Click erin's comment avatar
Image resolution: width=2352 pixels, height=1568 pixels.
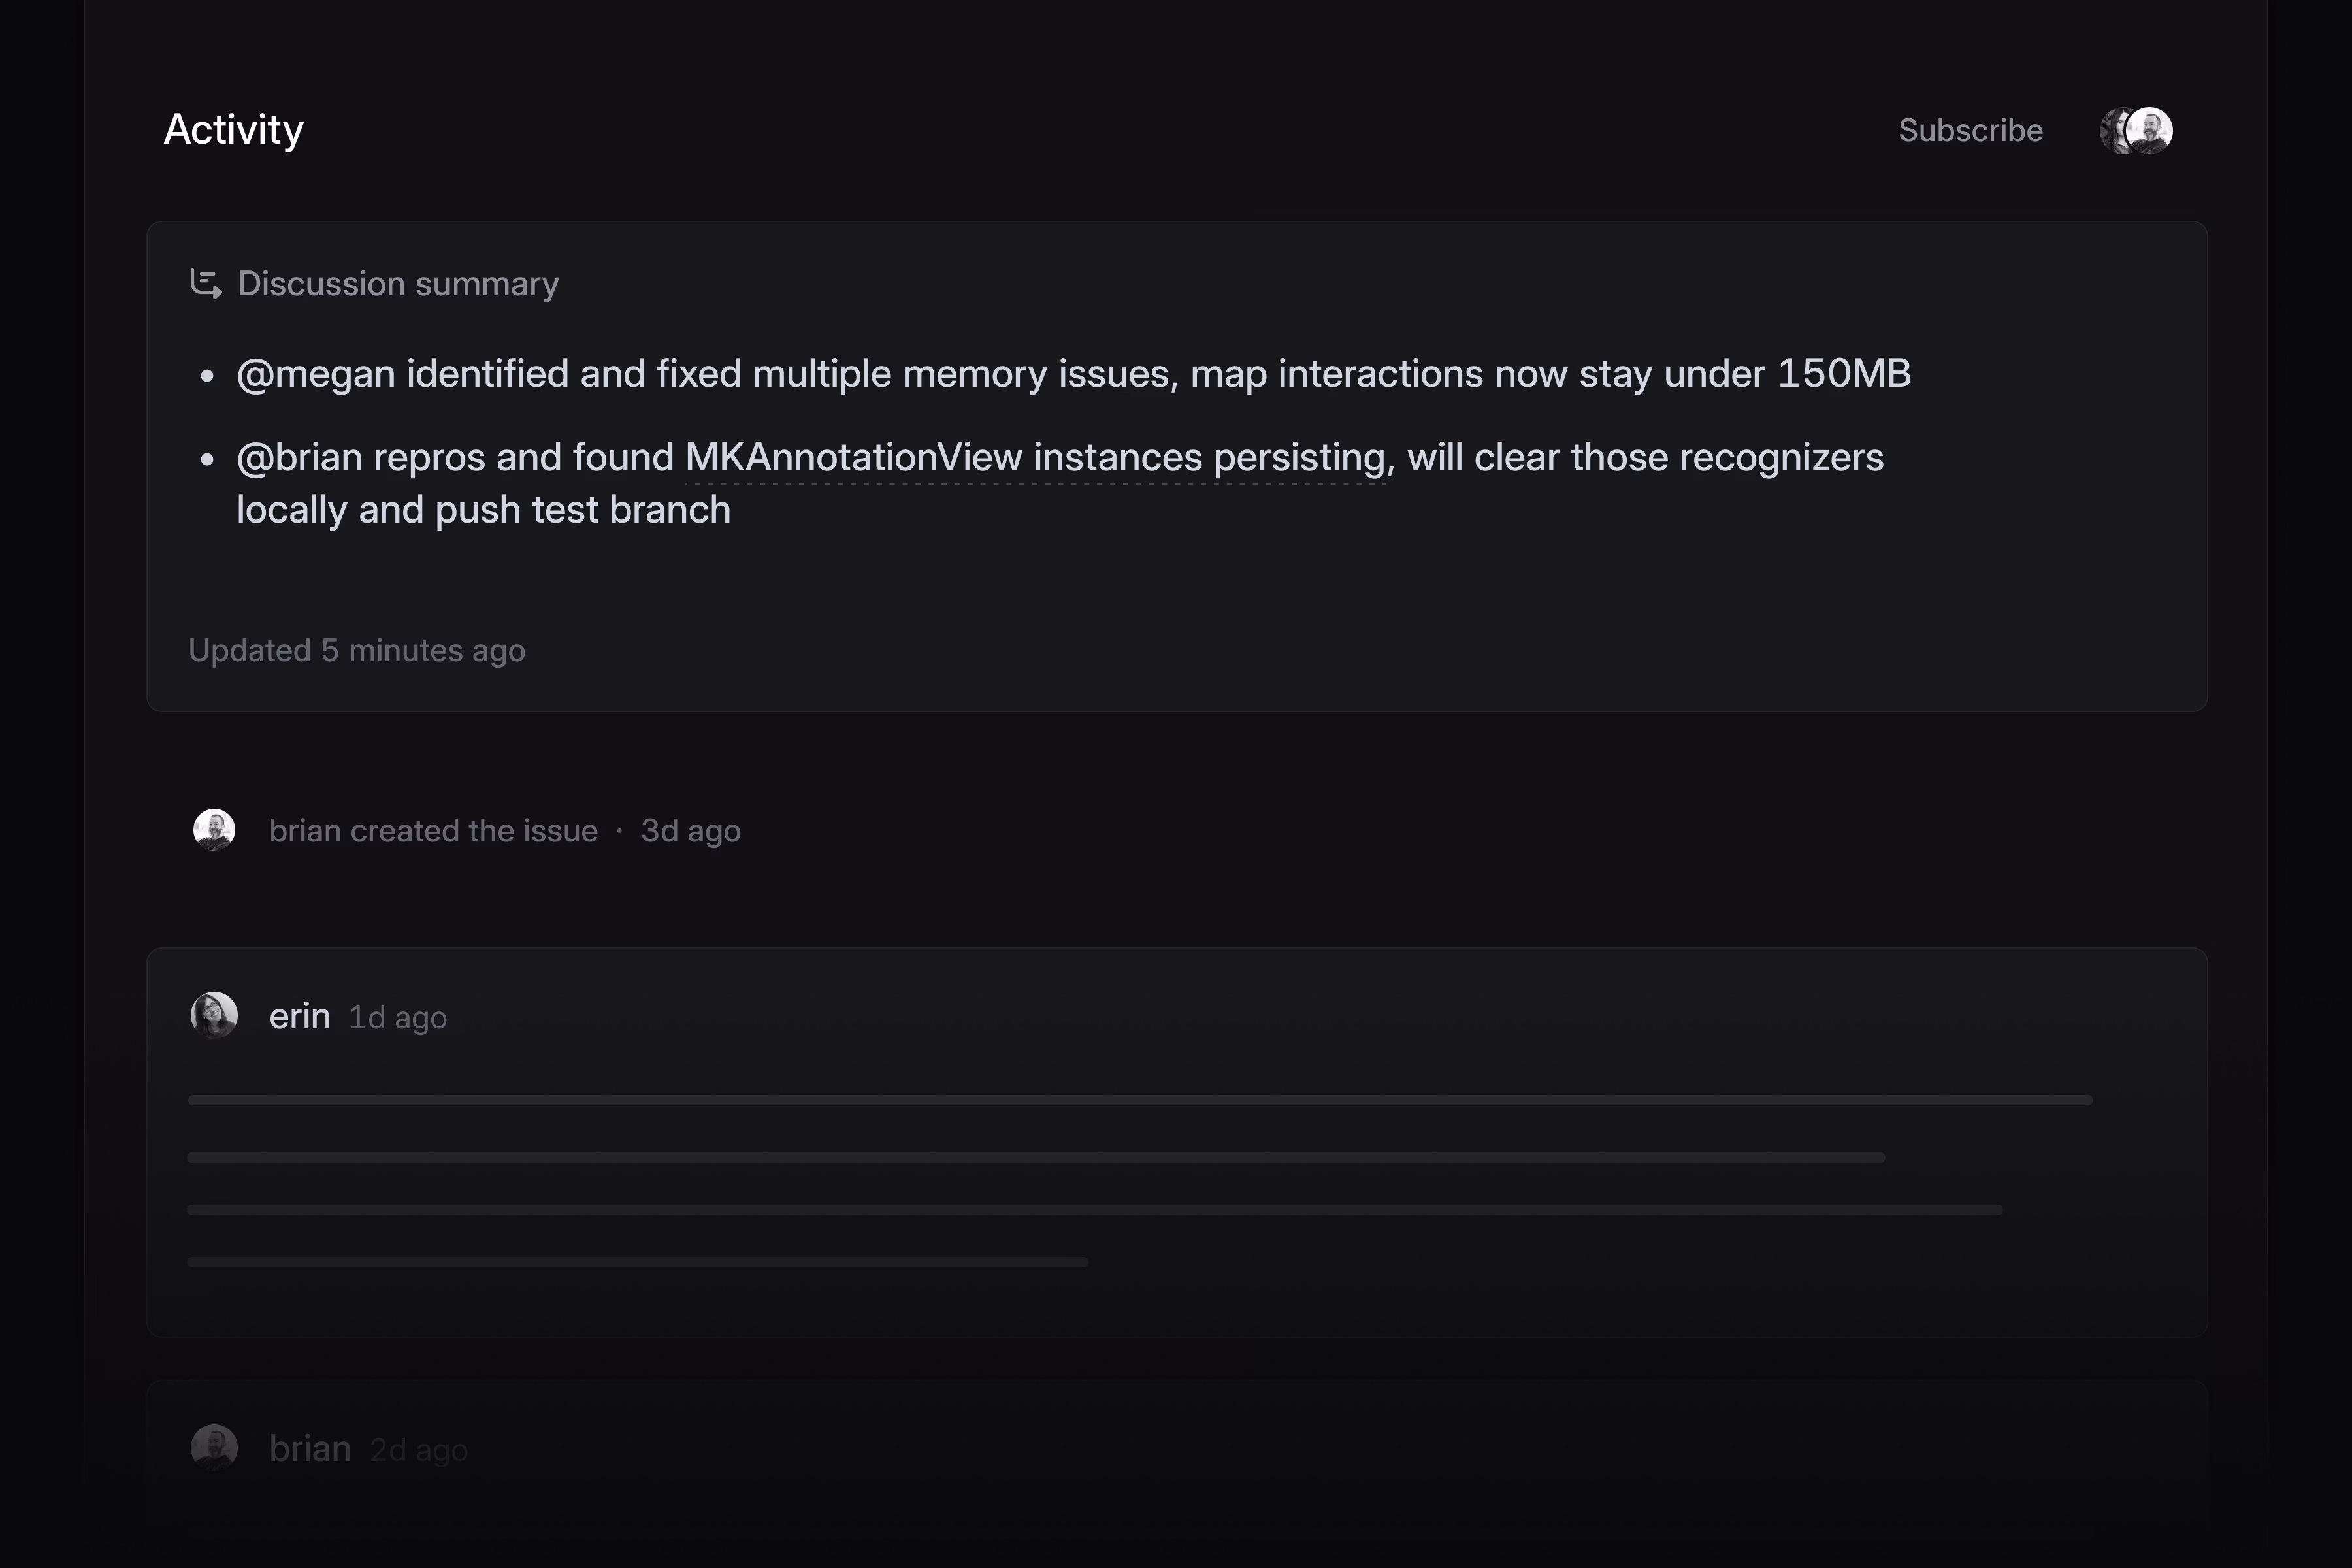214,1015
